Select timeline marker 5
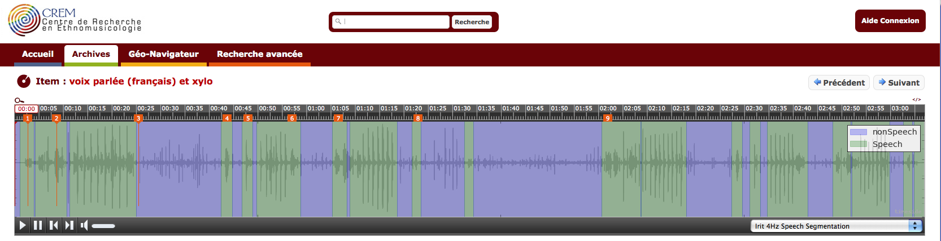 click(247, 118)
